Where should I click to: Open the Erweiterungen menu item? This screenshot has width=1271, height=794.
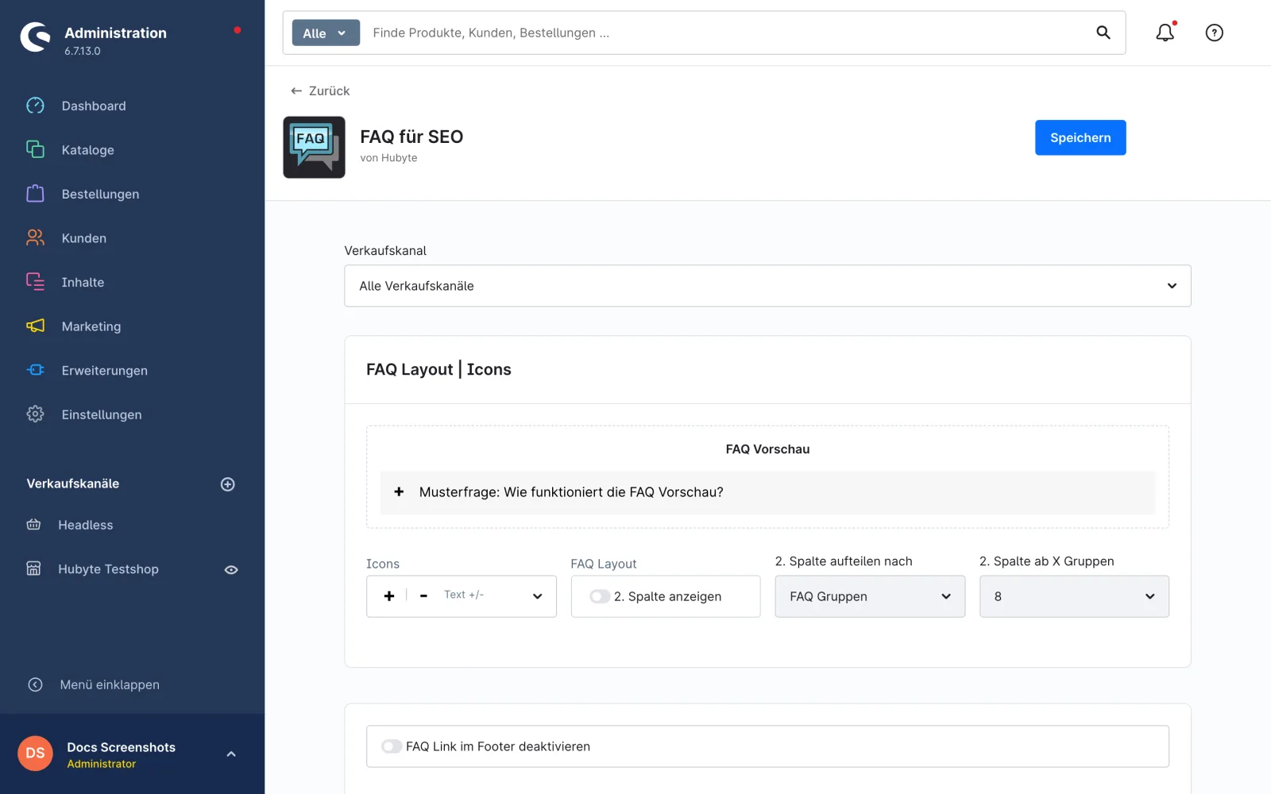(x=104, y=371)
